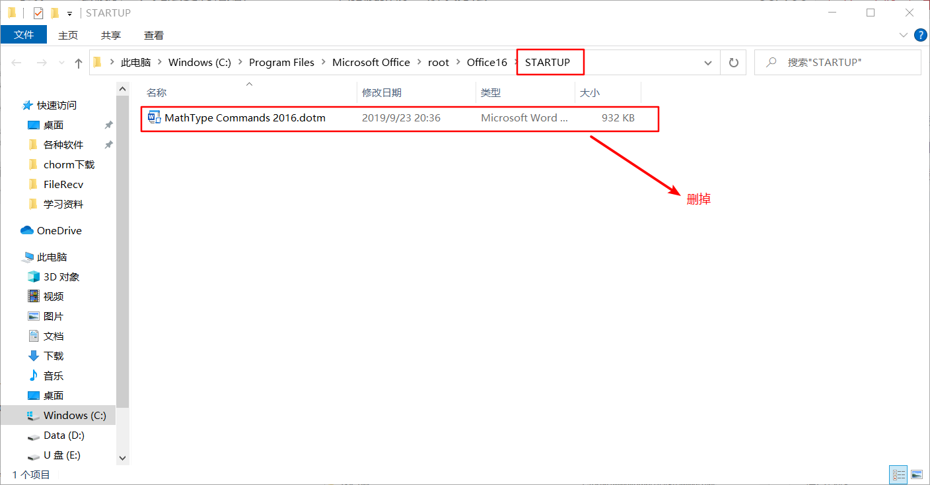Go up one folder level
This screenshot has height=485, width=930.
(79, 63)
